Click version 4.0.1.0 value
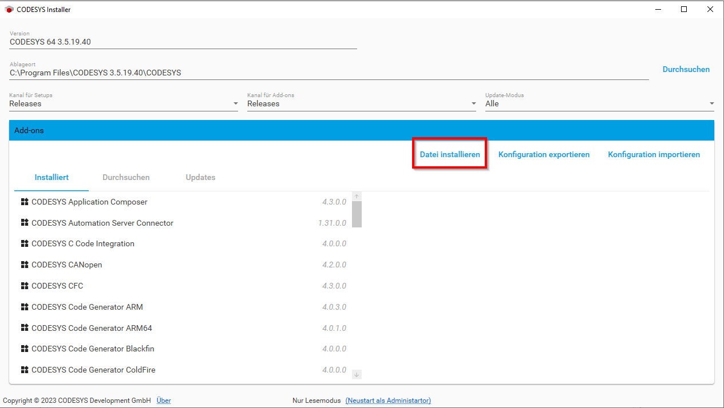 (x=334, y=328)
